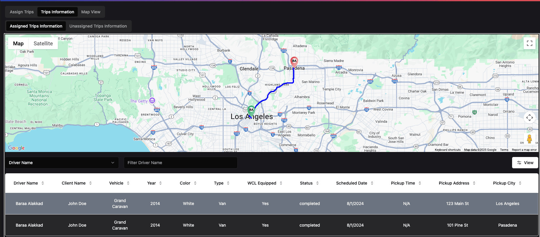
Task: Click the map camera controls icon
Action: [x=529, y=118]
